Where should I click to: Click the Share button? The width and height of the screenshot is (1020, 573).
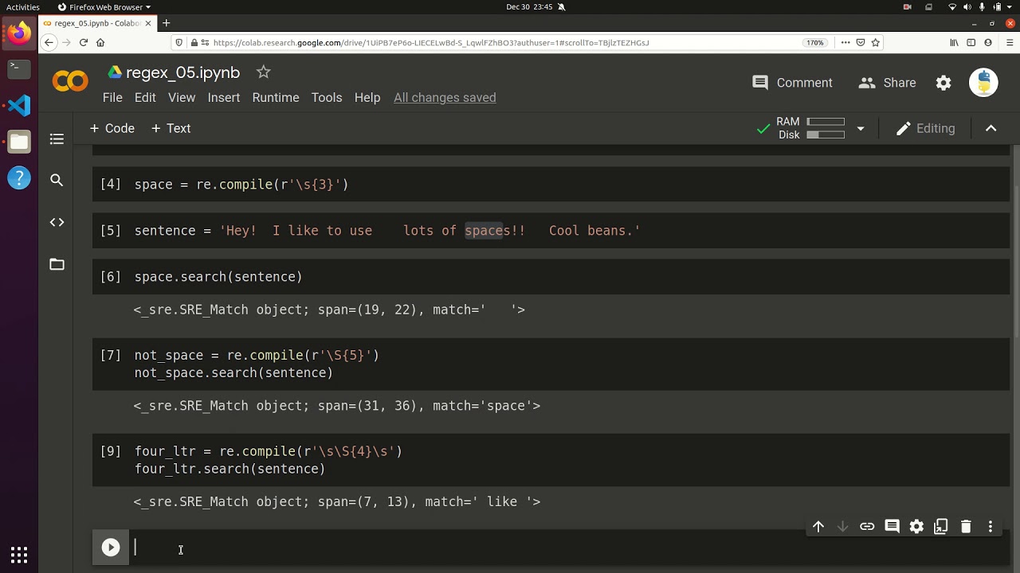pyautogui.click(x=888, y=83)
